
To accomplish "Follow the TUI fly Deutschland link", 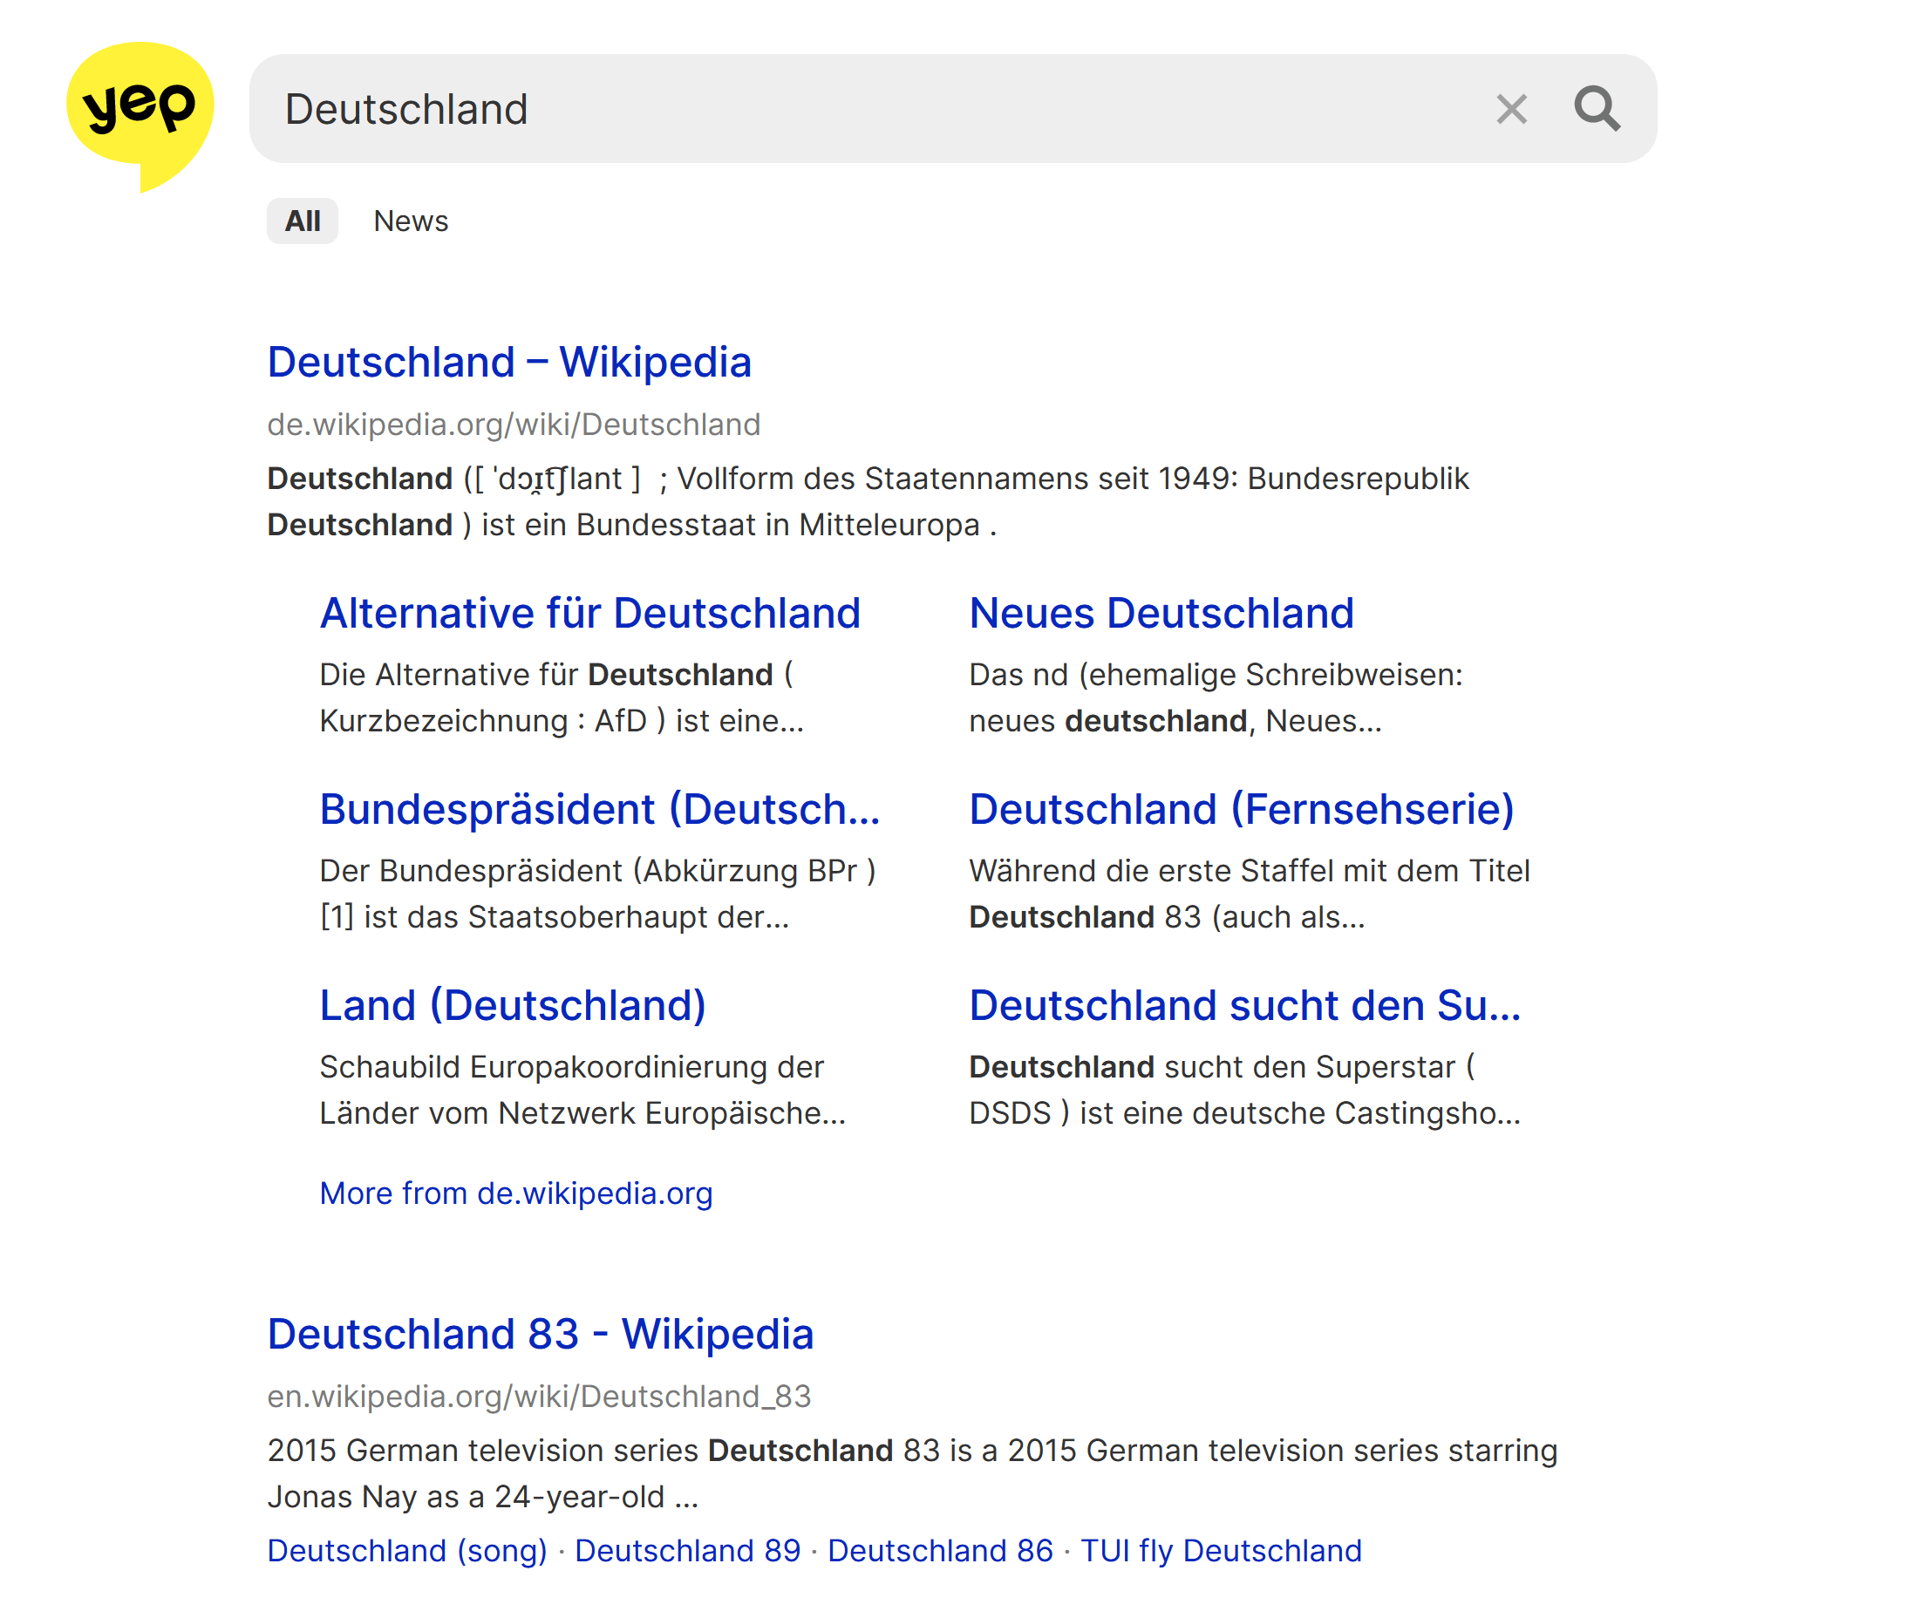I will point(1220,1550).
